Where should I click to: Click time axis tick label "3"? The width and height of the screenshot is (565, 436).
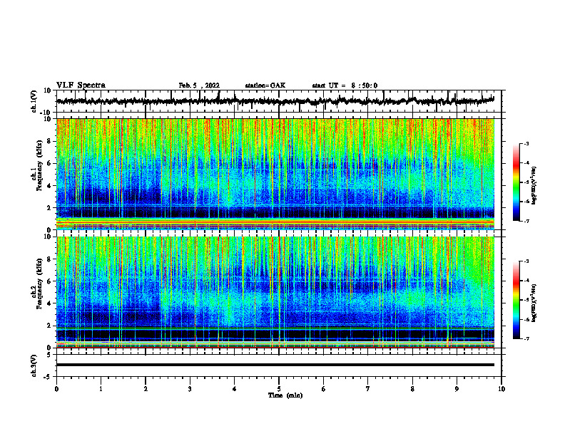pyautogui.click(x=190, y=389)
